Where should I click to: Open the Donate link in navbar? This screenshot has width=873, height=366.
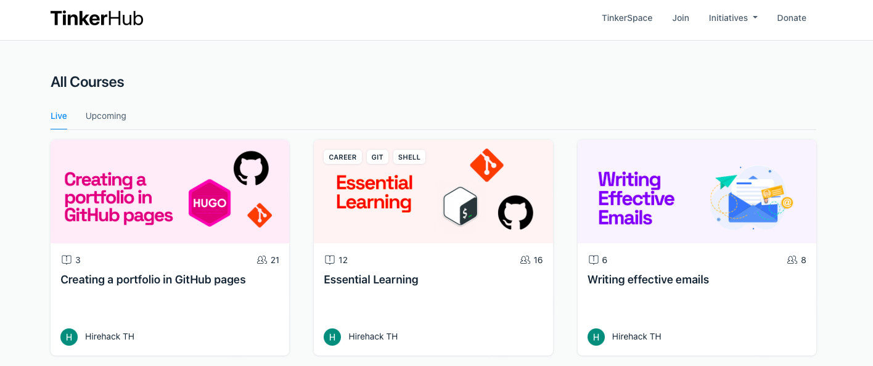click(x=792, y=18)
